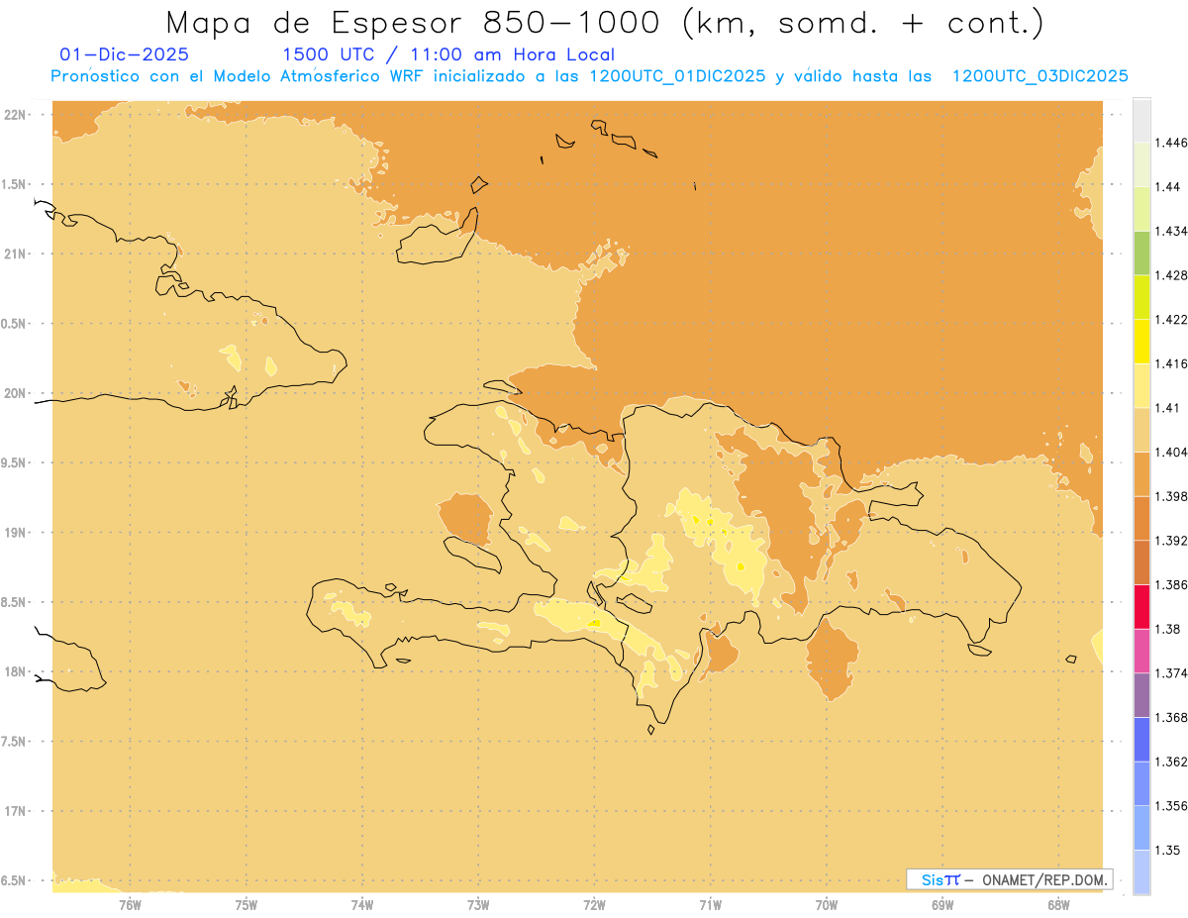Click the "74W" longitude axis label
Image resolution: width=1188 pixels, height=918 pixels.
pos(362,903)
